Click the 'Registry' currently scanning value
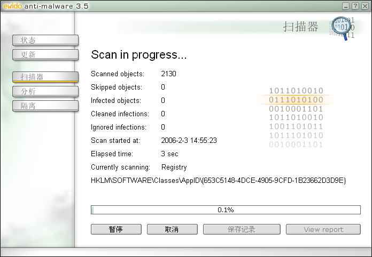This screenshot has width=372, height=257. click(174, 167)
